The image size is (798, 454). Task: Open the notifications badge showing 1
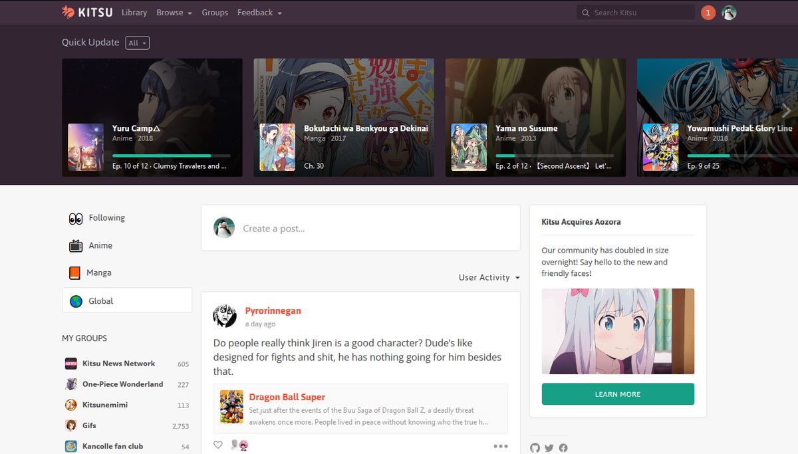[708, 12]
